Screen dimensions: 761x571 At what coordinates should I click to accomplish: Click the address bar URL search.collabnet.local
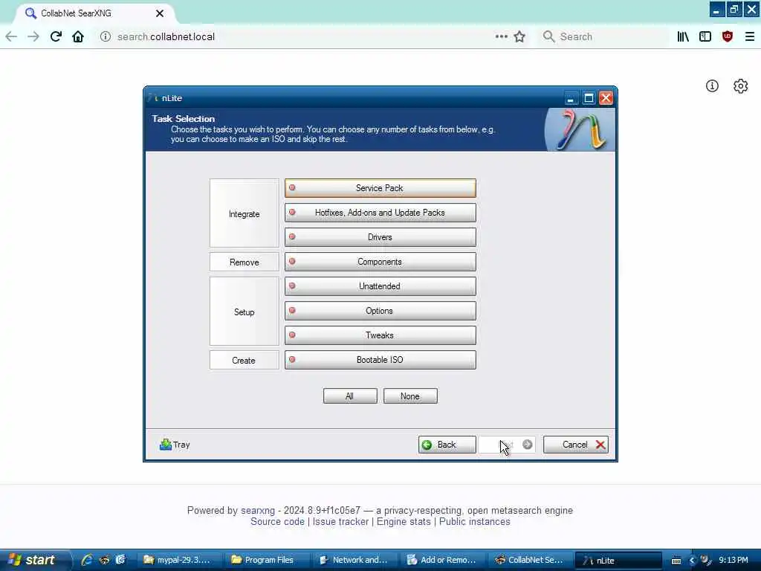point(166,37)
